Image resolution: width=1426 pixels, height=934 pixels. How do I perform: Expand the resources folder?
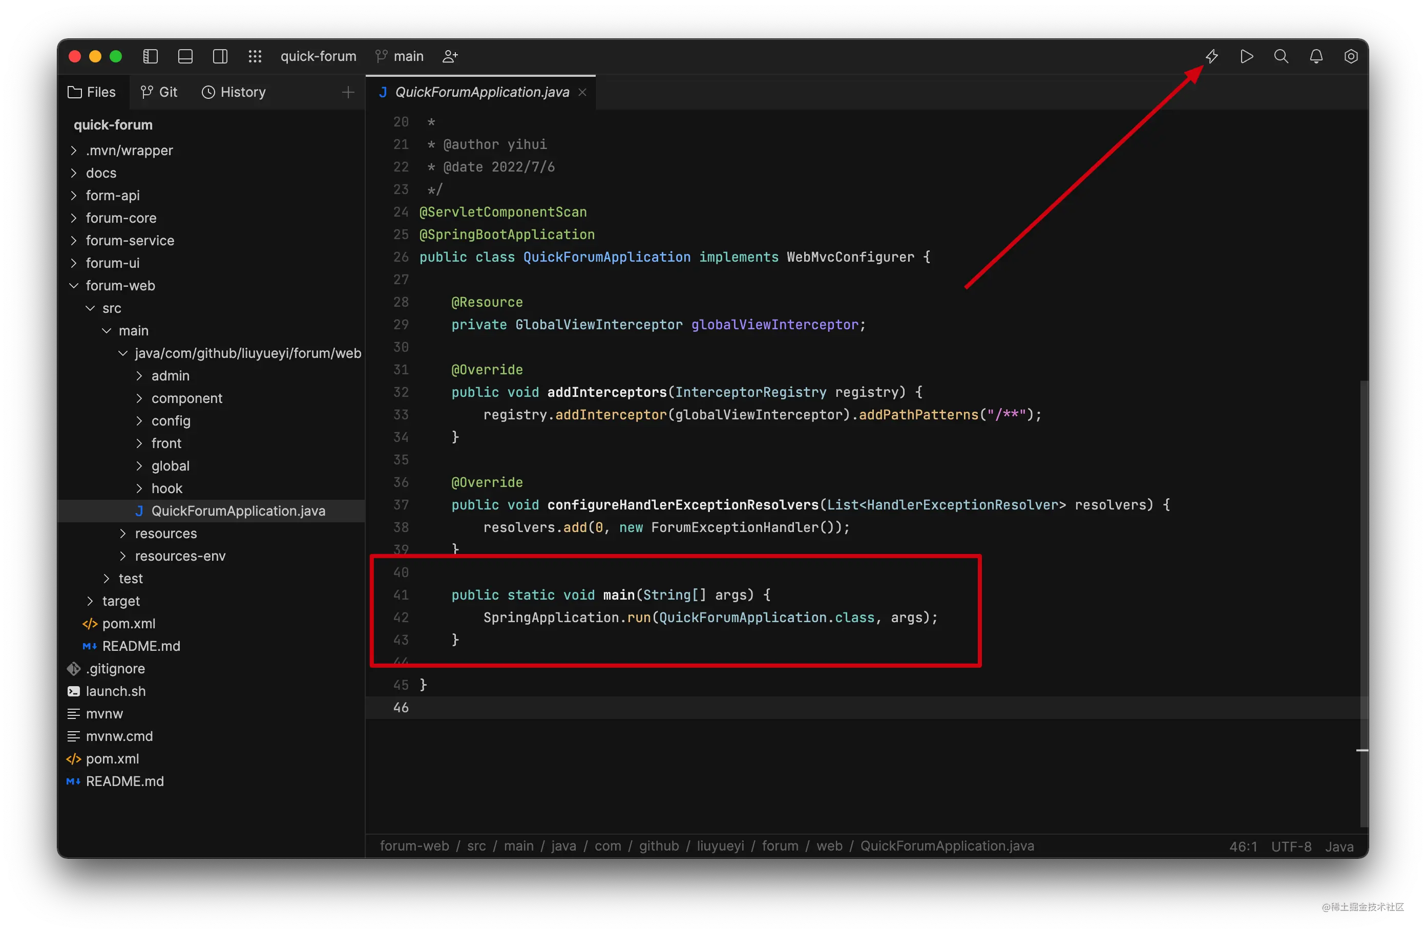tap(165, 534)
